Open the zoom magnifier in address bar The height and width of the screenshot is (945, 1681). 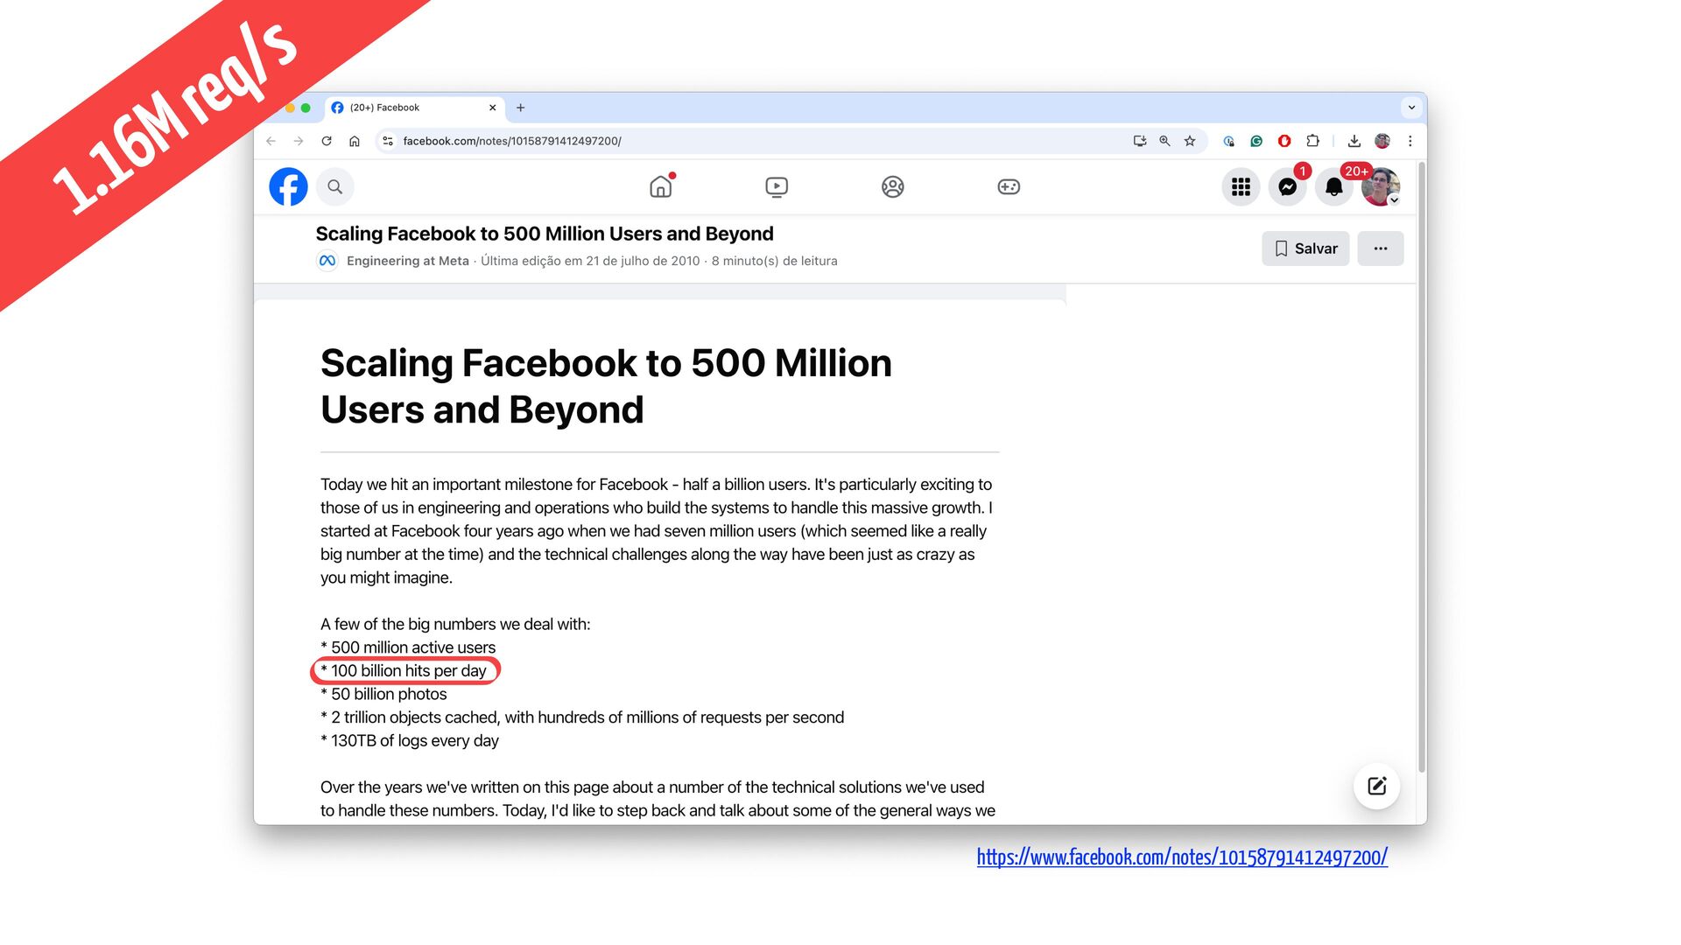(x=1164, y=141)
